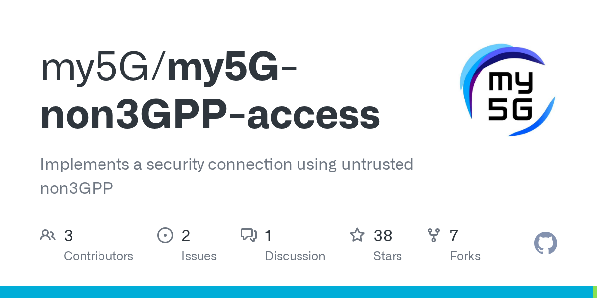Click the Issues label
The width and height of the screenshot is (597, 298).
coord(199,256)
